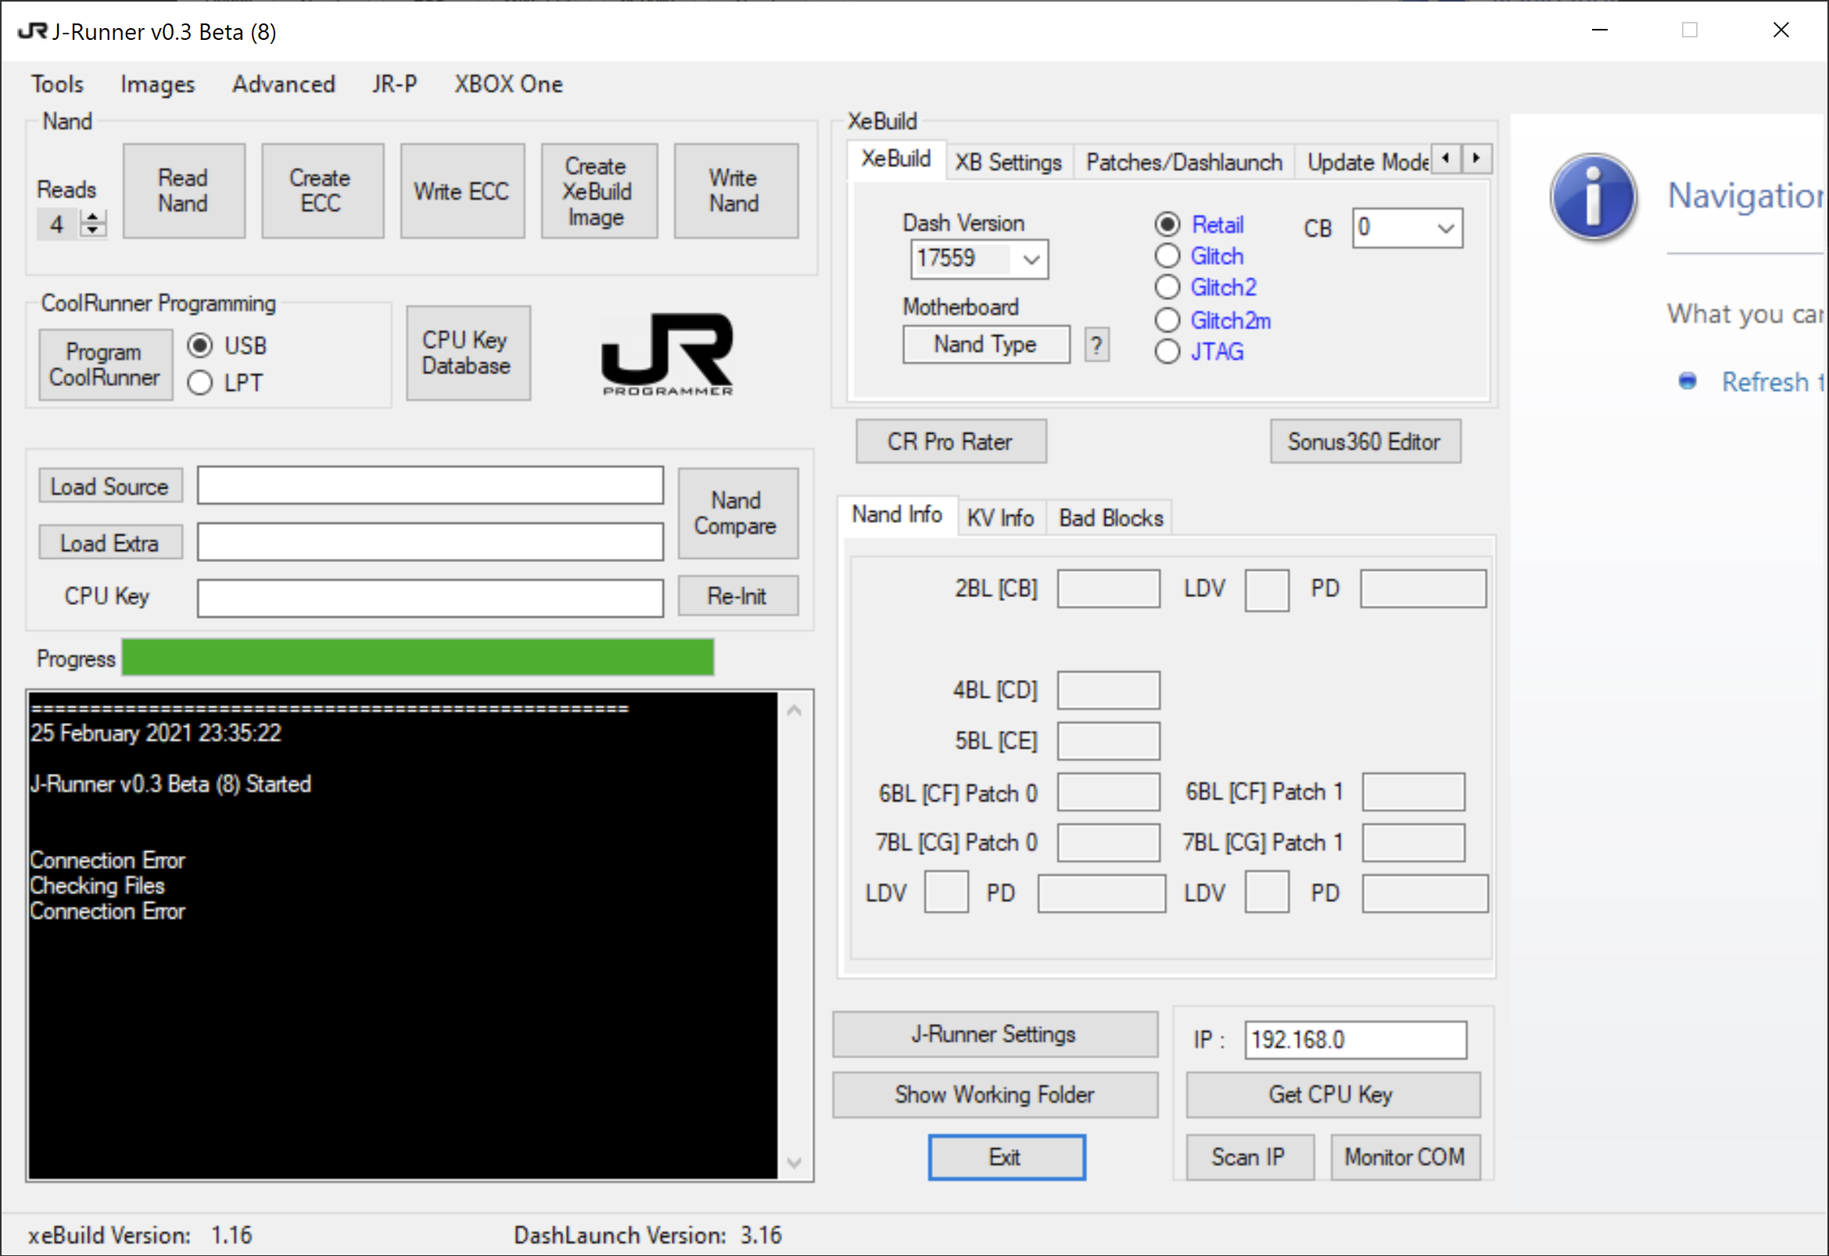
Task: Select the JTAG build type
Action: (1167, 352)
